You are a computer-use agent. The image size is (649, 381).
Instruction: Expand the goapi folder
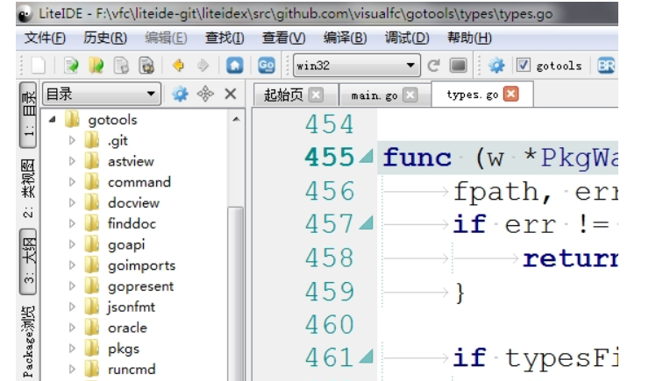pos(72,244)
